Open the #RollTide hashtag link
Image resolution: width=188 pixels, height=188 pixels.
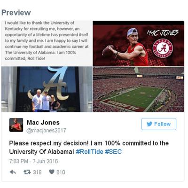pyautogui.click(x=89, y=152)
